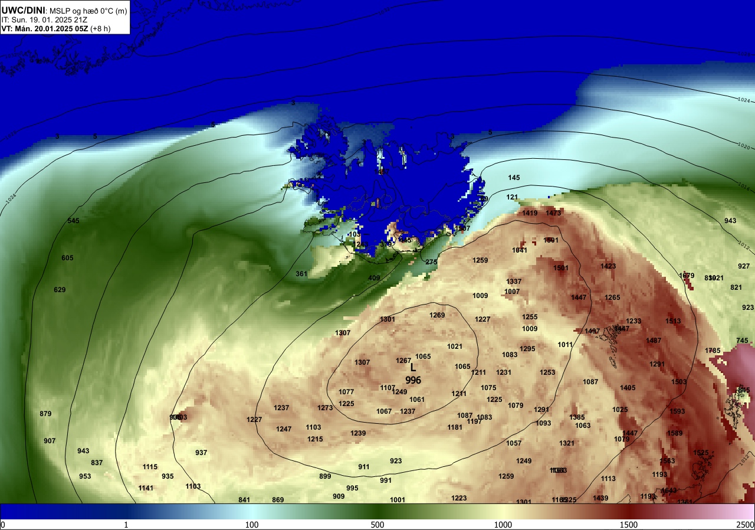The image size is (755, 530).
Task: Click the map value 1057
Action: coord(514,443)
